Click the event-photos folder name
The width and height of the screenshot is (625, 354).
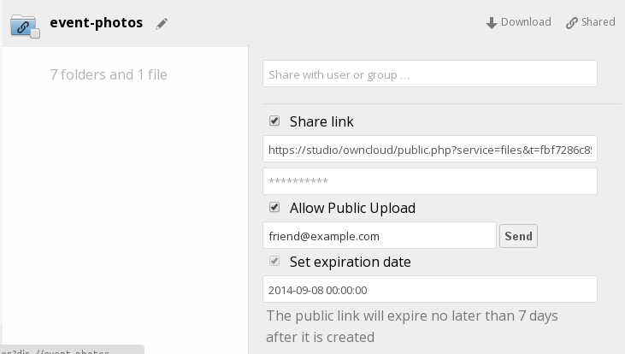point(97,22)
